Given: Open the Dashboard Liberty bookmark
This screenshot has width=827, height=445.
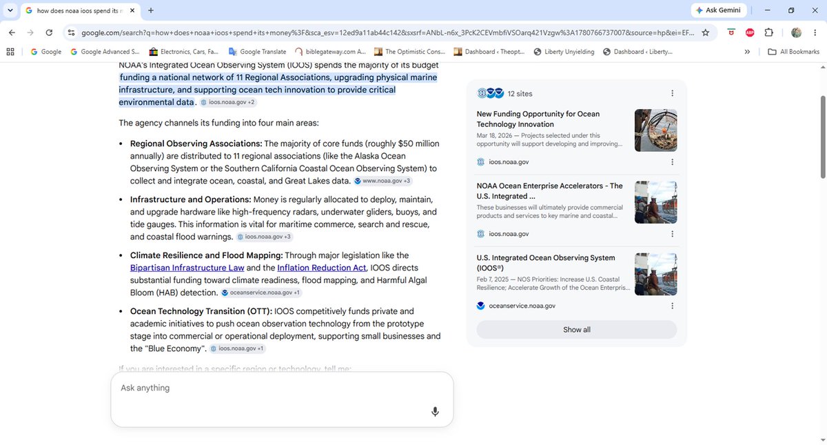Looking at the screenshot, I should point(637,51).
